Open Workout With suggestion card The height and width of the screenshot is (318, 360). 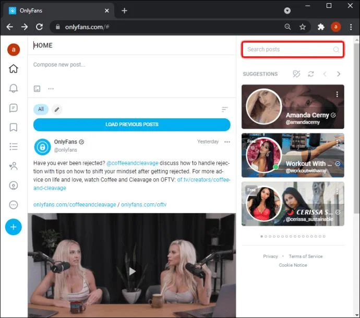coord(293,155)
